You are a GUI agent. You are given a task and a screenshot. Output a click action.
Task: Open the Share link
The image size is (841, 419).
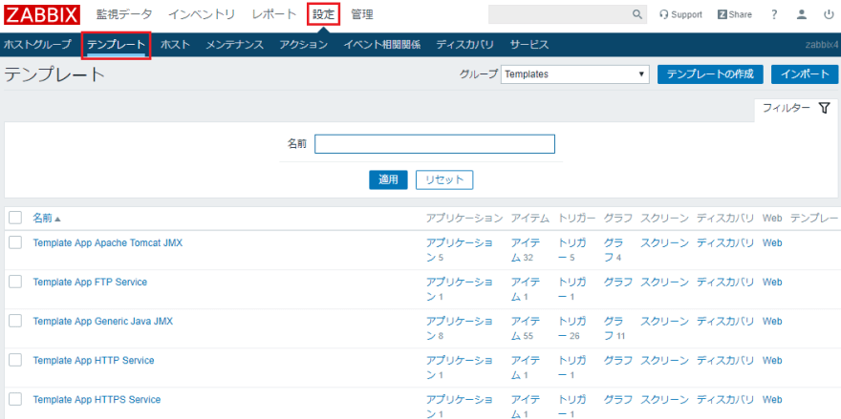coord(734,14)
